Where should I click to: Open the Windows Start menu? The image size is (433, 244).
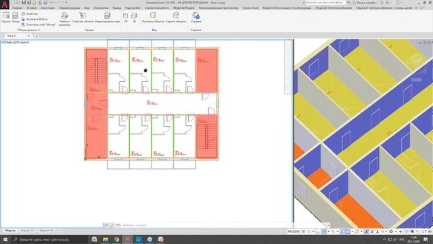click(x=5, y=239)
